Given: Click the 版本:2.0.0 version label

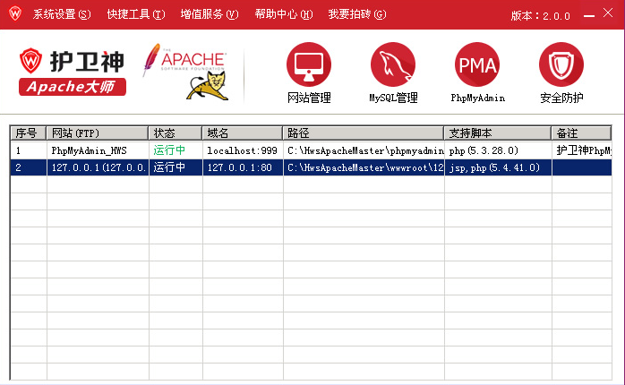Looking at the screenshot, I should pyautogui.click(x=540, y=16).
